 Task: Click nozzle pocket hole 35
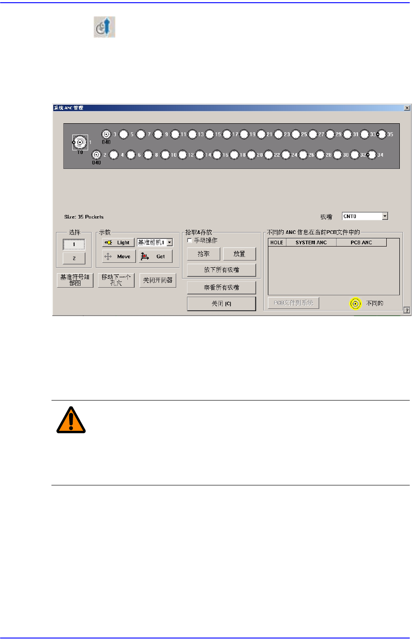click(382, 134)
